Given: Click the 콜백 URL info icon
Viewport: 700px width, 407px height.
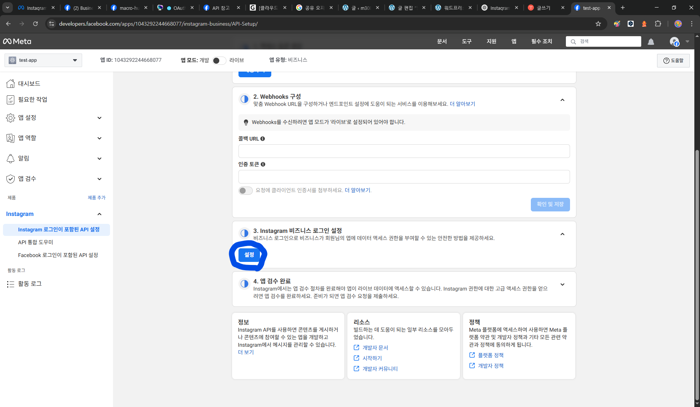Looking at the screenshot, I should 263,139.
